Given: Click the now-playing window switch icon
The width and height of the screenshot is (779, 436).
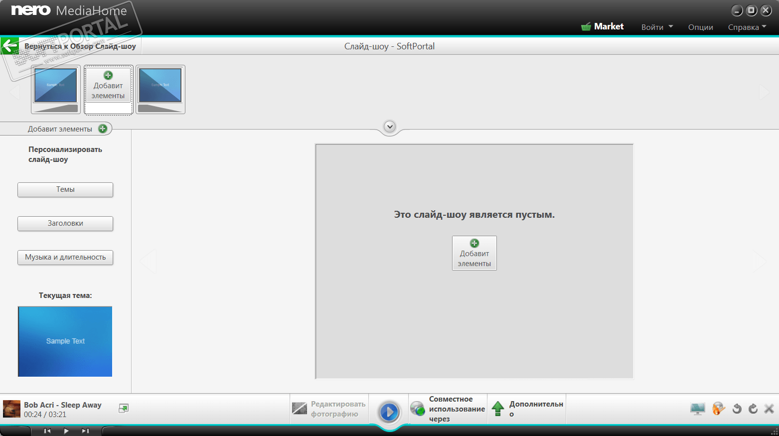Looking at the screenshot, I should tap(124, 408).
